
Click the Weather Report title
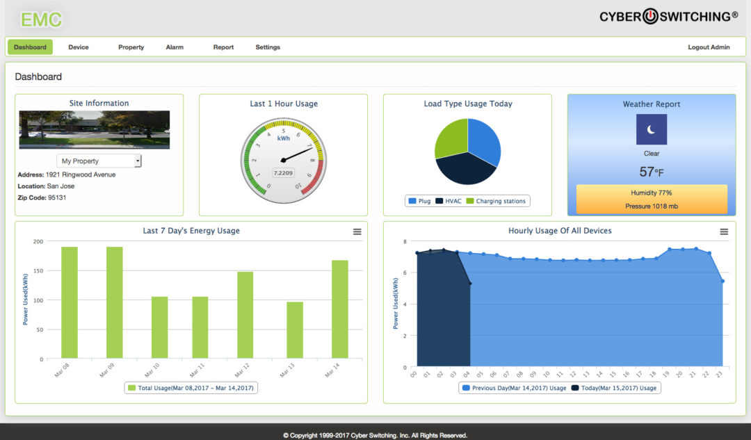(x=652, y=104)
